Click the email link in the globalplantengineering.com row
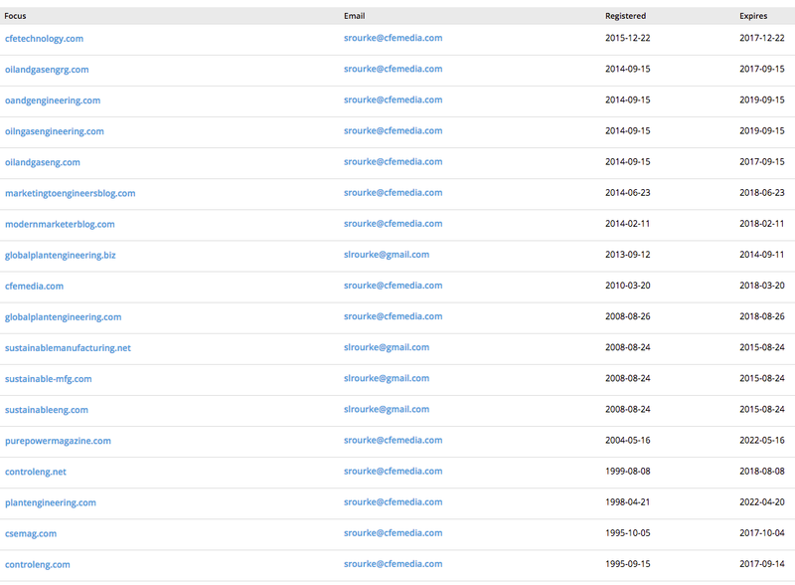This screenshot has height=585, width=795. 393,316
